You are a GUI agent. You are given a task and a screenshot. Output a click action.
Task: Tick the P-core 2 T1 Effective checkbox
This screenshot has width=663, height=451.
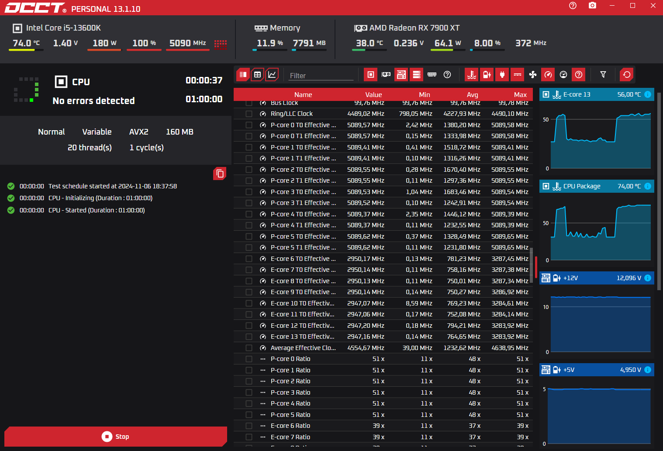(249, 180)
